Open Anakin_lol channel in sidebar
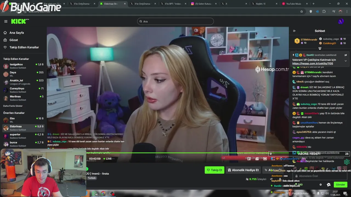Screen dimensions: 351x197 click(x=23, y=82)
